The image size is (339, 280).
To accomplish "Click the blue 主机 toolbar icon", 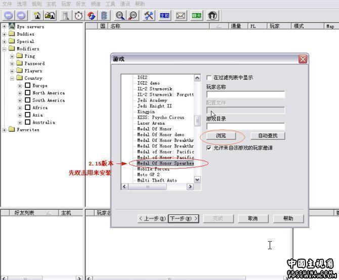I will (x=164, y=16).
